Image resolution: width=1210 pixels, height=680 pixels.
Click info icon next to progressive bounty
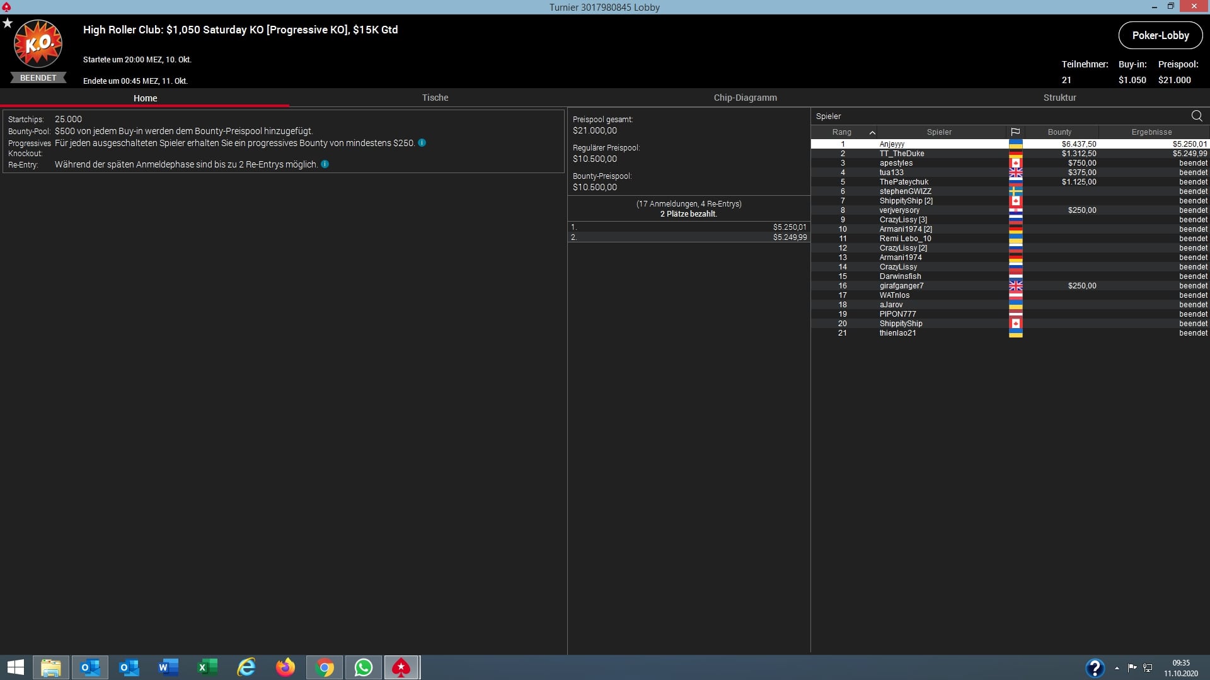[x=422, y=143]
